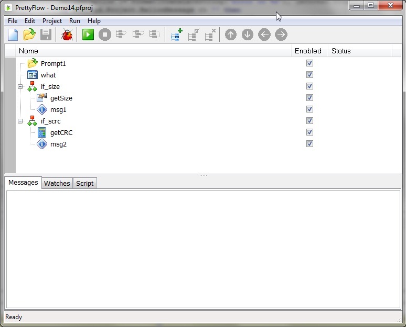Click the splitter grip above Messages panel

pos(203,175)
